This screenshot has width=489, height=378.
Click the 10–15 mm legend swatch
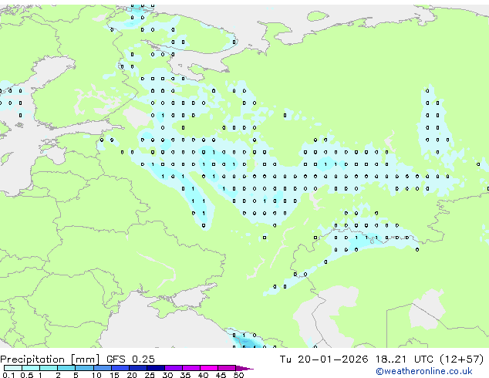point(103,368)
